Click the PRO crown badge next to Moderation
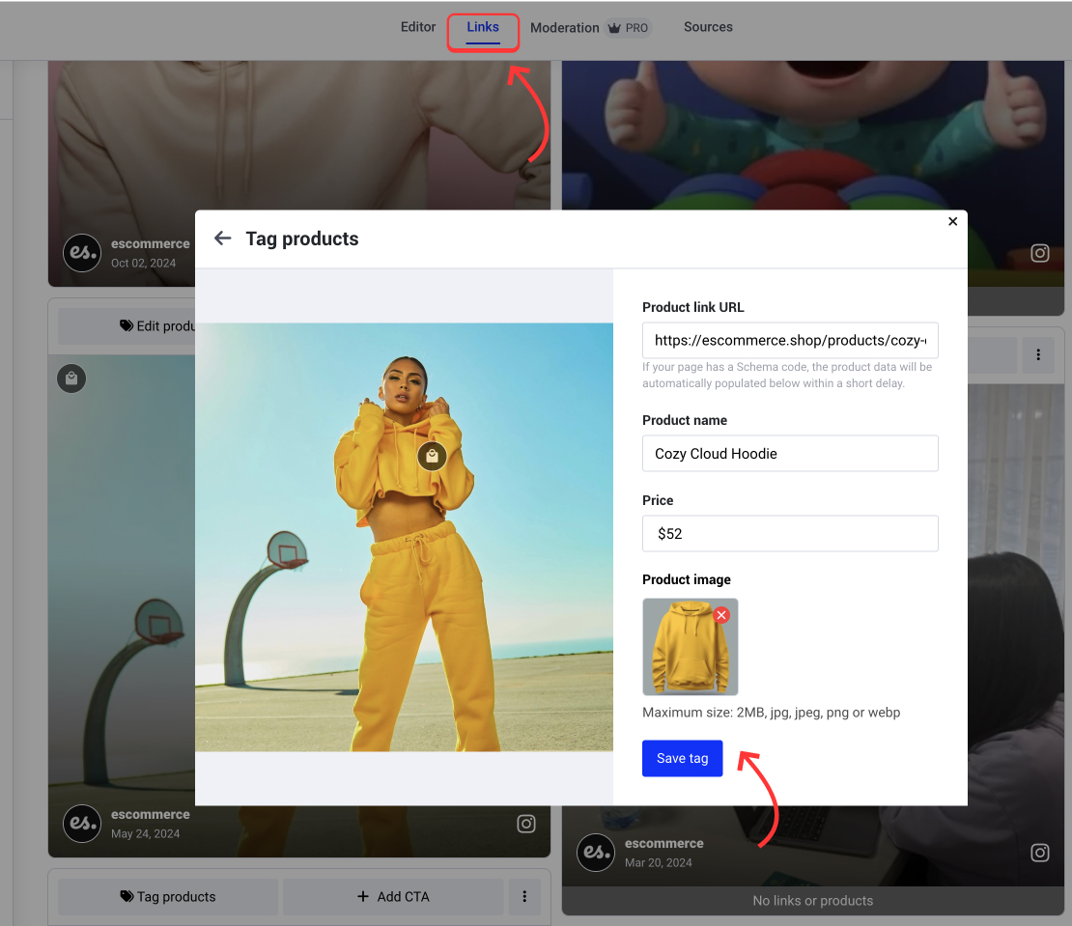 [628, 28]
